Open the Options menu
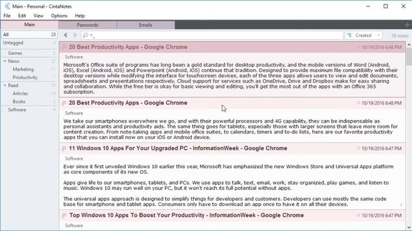This screenshot has width=412, height=231. tap(59, 15)
